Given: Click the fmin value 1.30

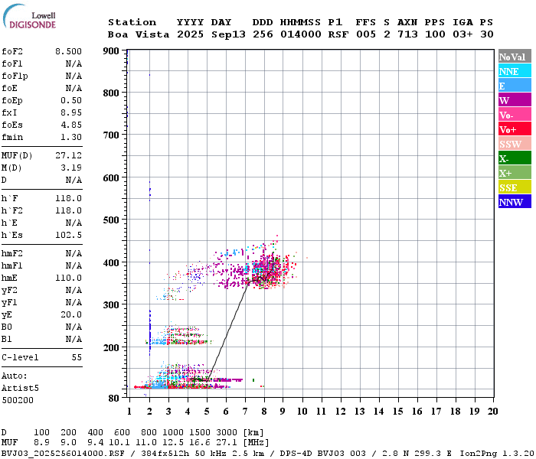Looking at the screenshot, I should point(71,137).
